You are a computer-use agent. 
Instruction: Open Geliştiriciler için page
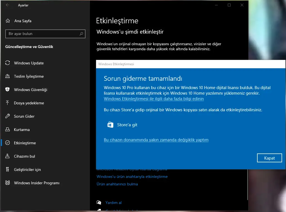pos(45,170)
